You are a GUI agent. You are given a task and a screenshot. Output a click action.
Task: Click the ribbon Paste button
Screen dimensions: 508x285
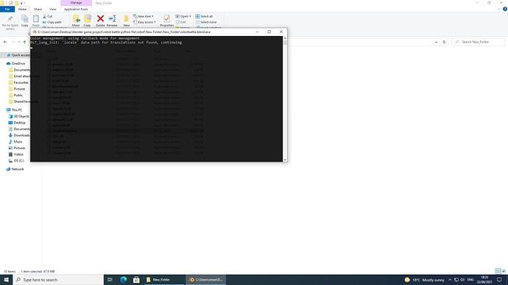point(35,21)
